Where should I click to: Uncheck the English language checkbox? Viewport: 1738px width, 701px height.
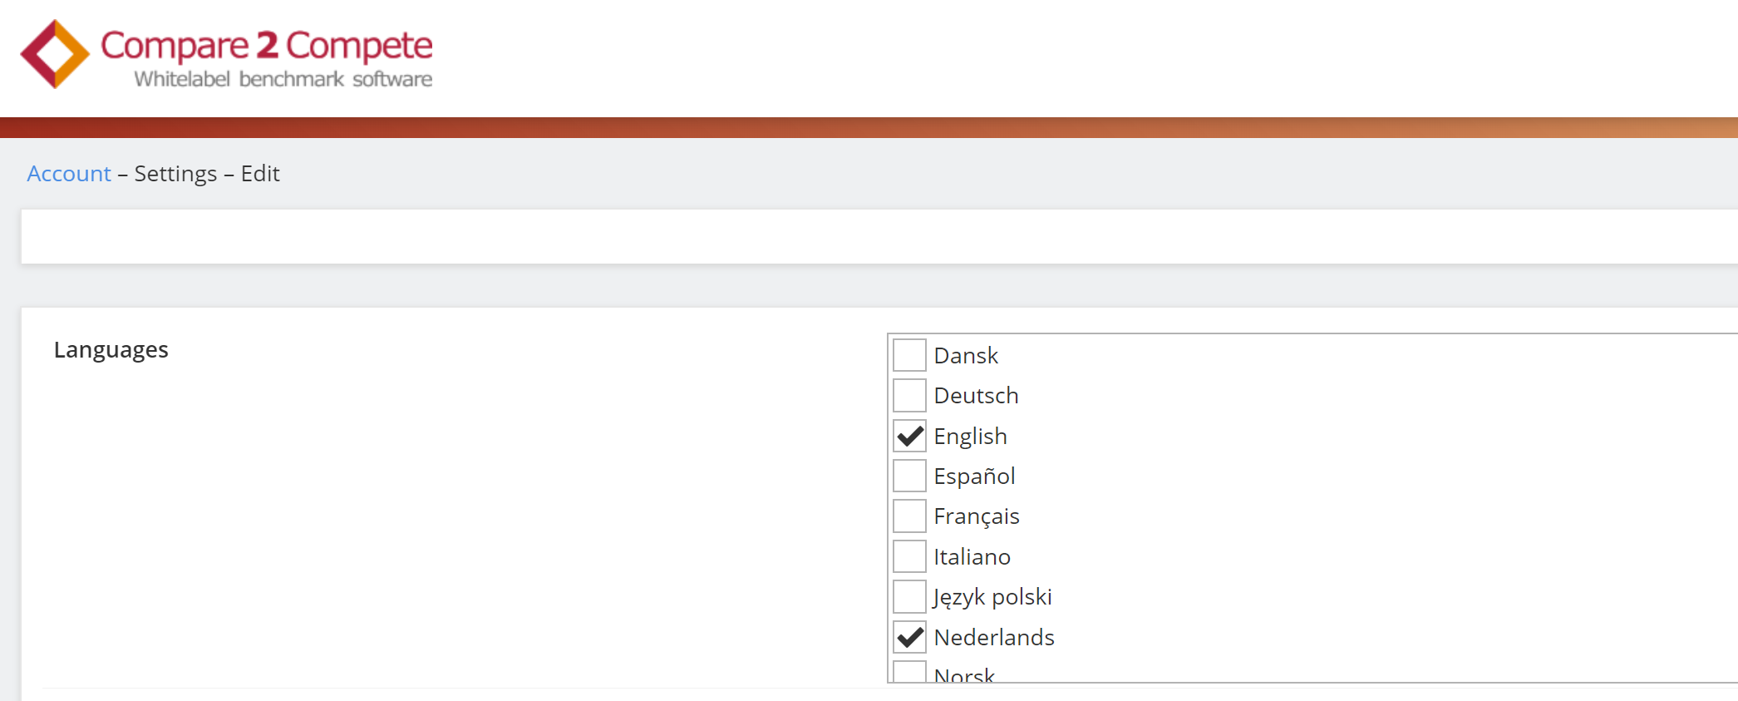(x=909, y=436)
